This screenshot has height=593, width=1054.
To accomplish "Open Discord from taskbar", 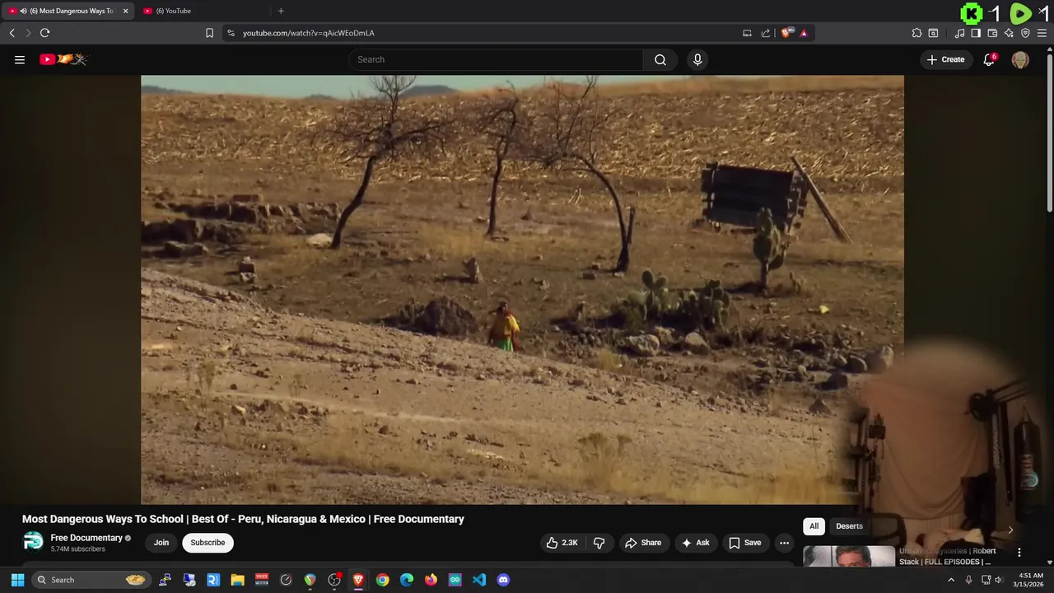I will point(503,580).
